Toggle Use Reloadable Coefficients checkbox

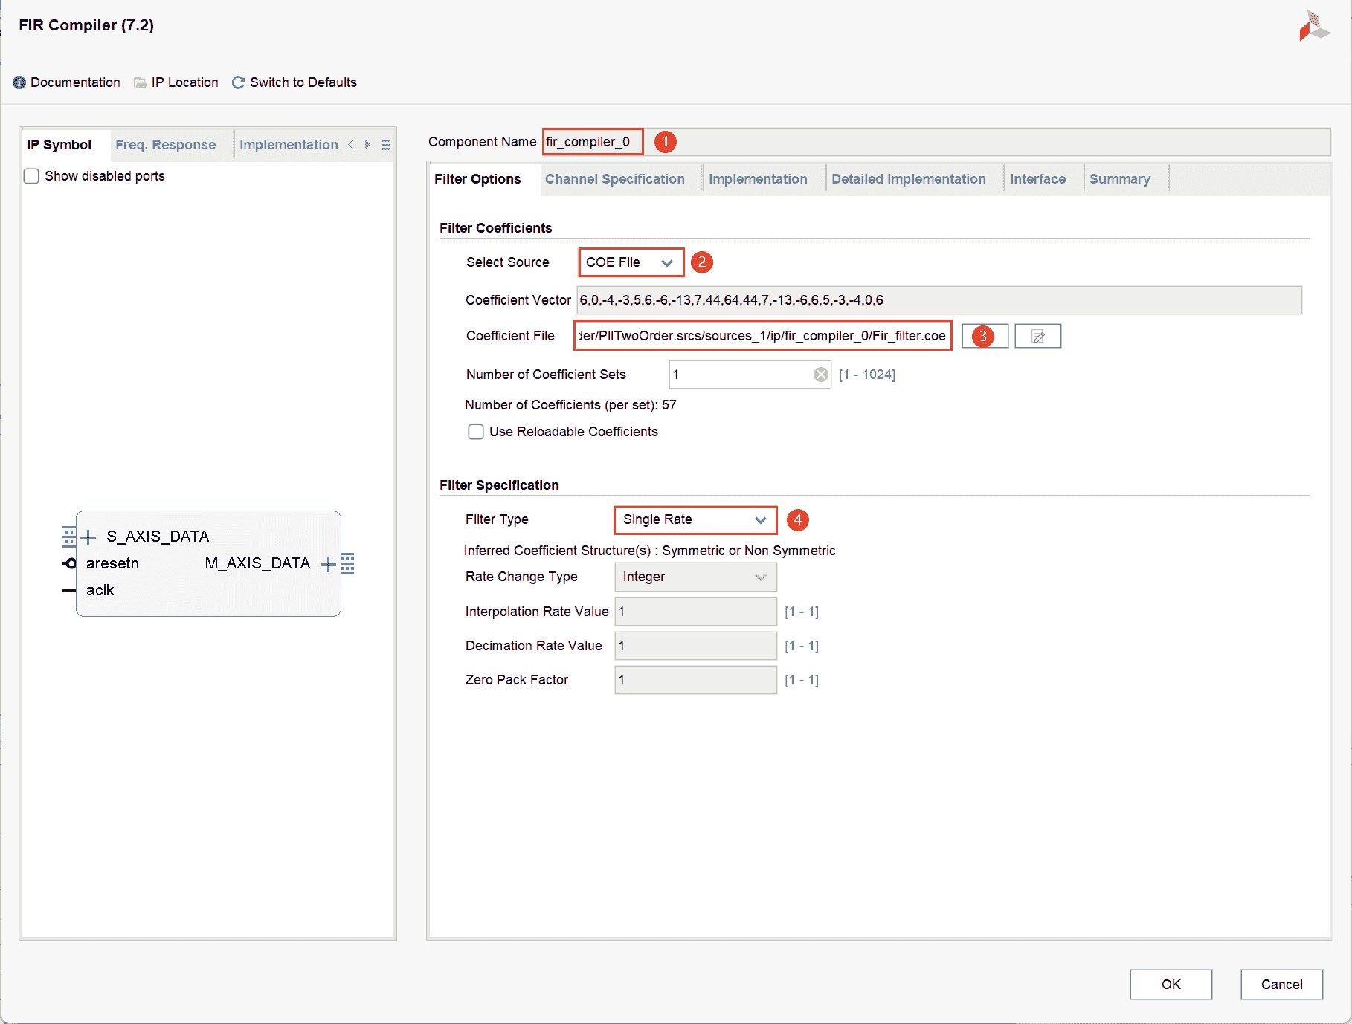(x=476, y=432)
